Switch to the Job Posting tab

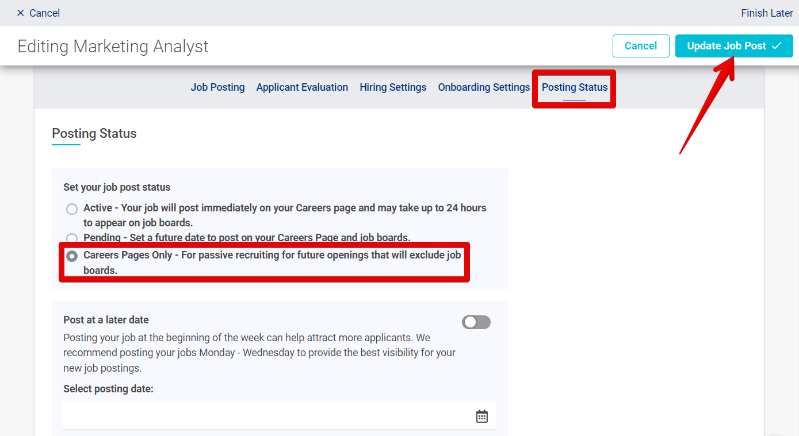pos(217,87)
